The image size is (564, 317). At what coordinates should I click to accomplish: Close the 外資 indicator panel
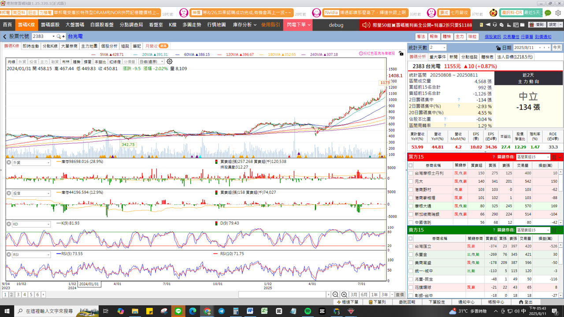(8, 162)
